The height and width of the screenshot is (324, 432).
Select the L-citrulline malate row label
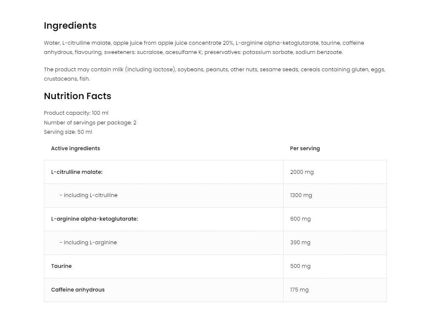[x=77, y=172]
